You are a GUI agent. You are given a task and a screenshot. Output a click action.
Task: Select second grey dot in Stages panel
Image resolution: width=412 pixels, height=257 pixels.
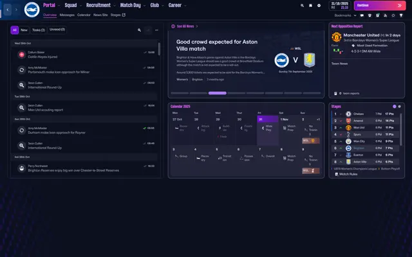pyautogui.click(x=400, y=107)
